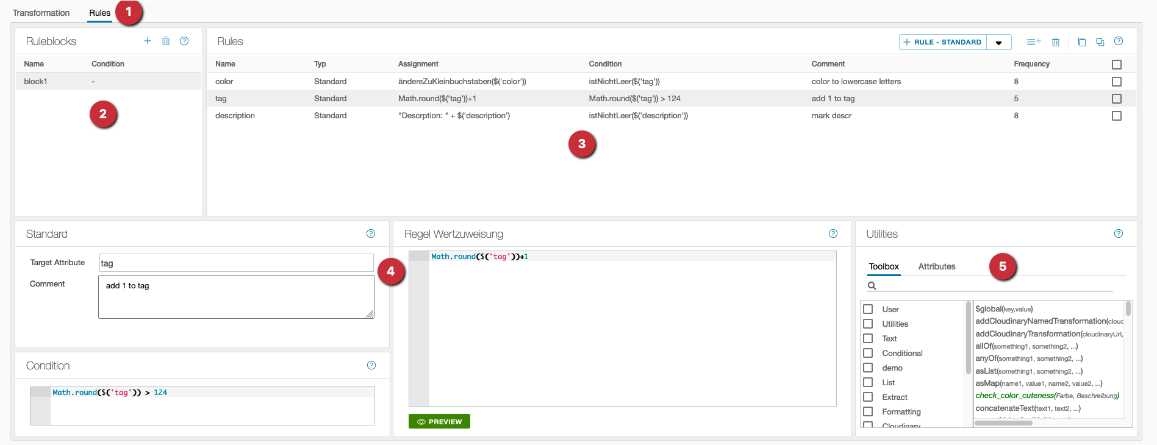Switch to the Transformation tab

tap(41, 13)
